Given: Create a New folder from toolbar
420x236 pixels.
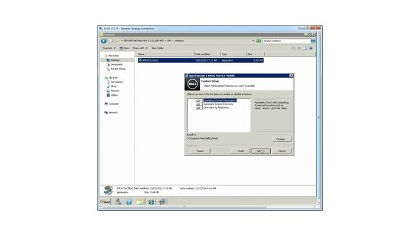Looking at the screenshot, I should pyautogui.click(x=157, y=48).
